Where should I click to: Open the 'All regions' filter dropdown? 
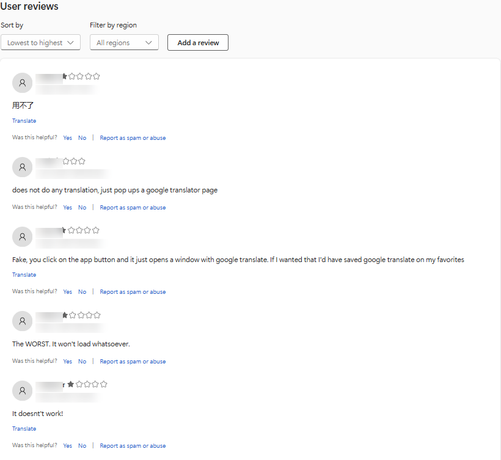coord(124,43)
